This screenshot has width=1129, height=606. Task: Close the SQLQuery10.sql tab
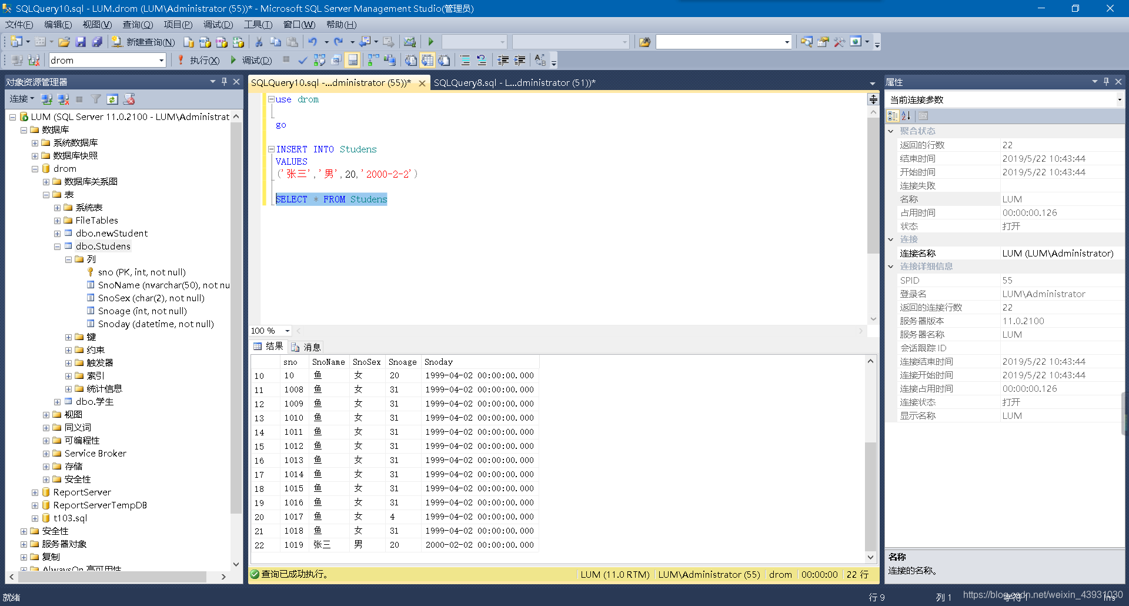point(422,84)
